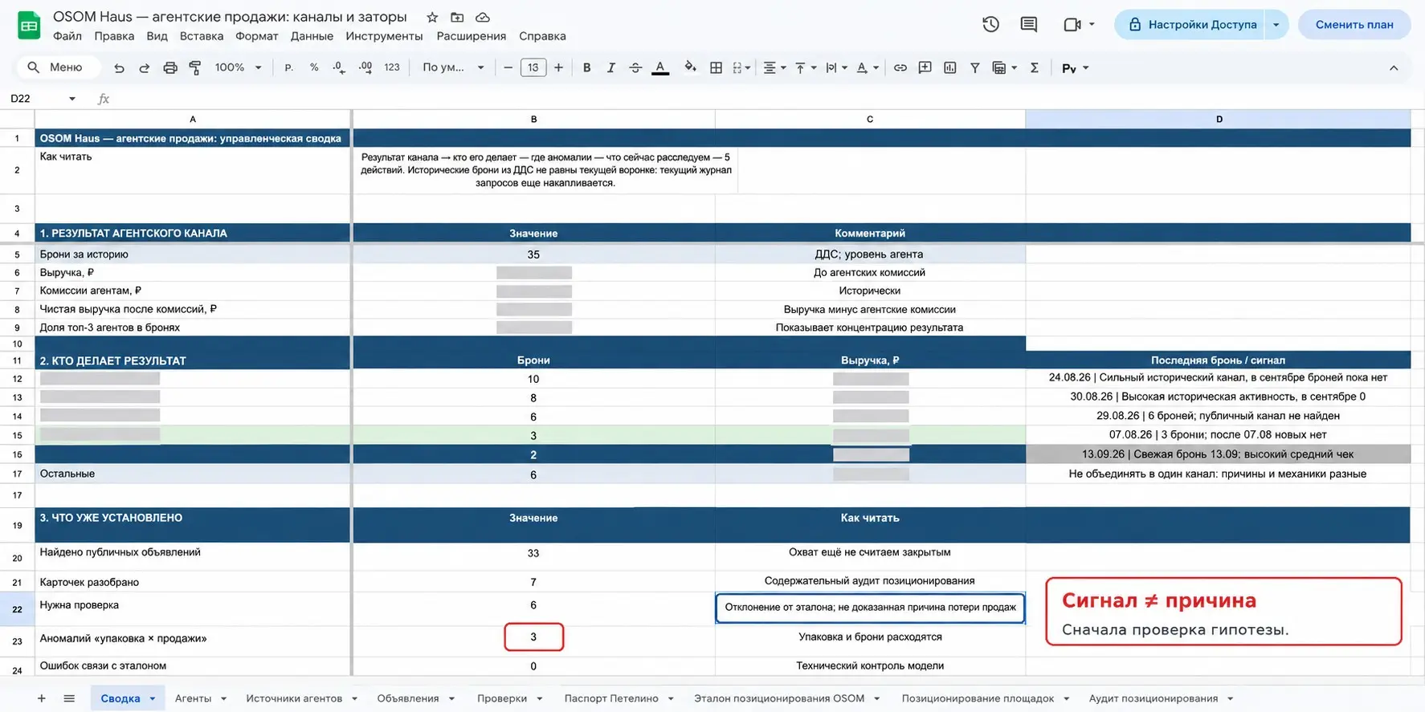Click the font size field

[533, 68]
